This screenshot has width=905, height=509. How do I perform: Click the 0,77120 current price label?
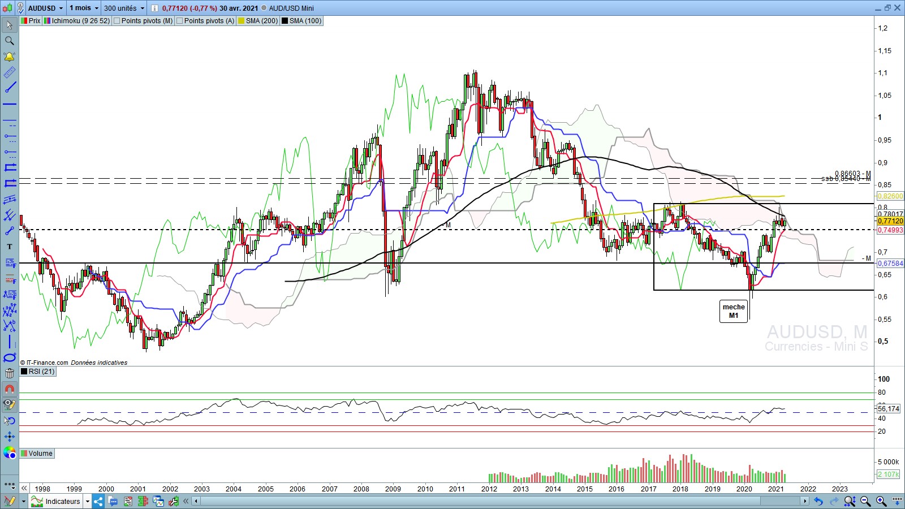pos(890,221)
